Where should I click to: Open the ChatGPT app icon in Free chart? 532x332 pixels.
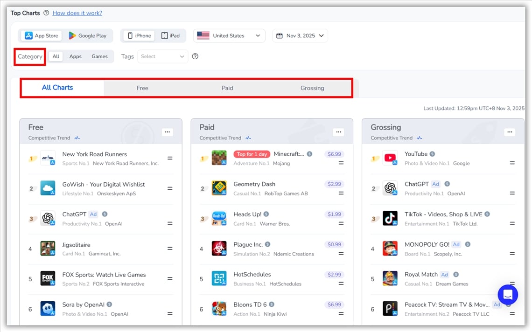click(48, 218)
